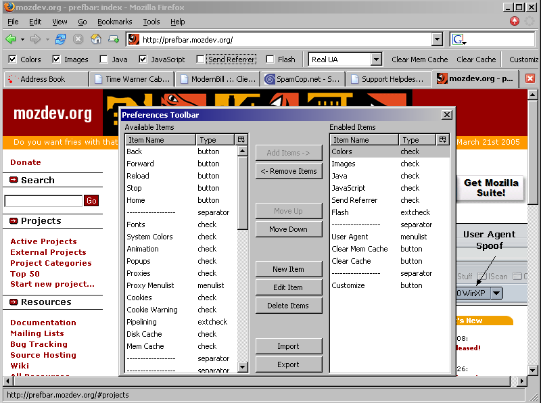Click the Resources section red arrow icon
This screenshot has height=403, width=541.
(x=14, y=302)
